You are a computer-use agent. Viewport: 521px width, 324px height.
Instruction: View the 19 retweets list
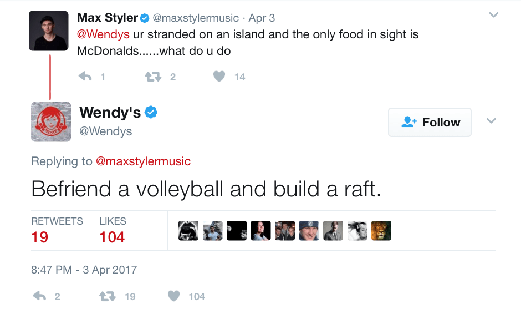point(40,237)
